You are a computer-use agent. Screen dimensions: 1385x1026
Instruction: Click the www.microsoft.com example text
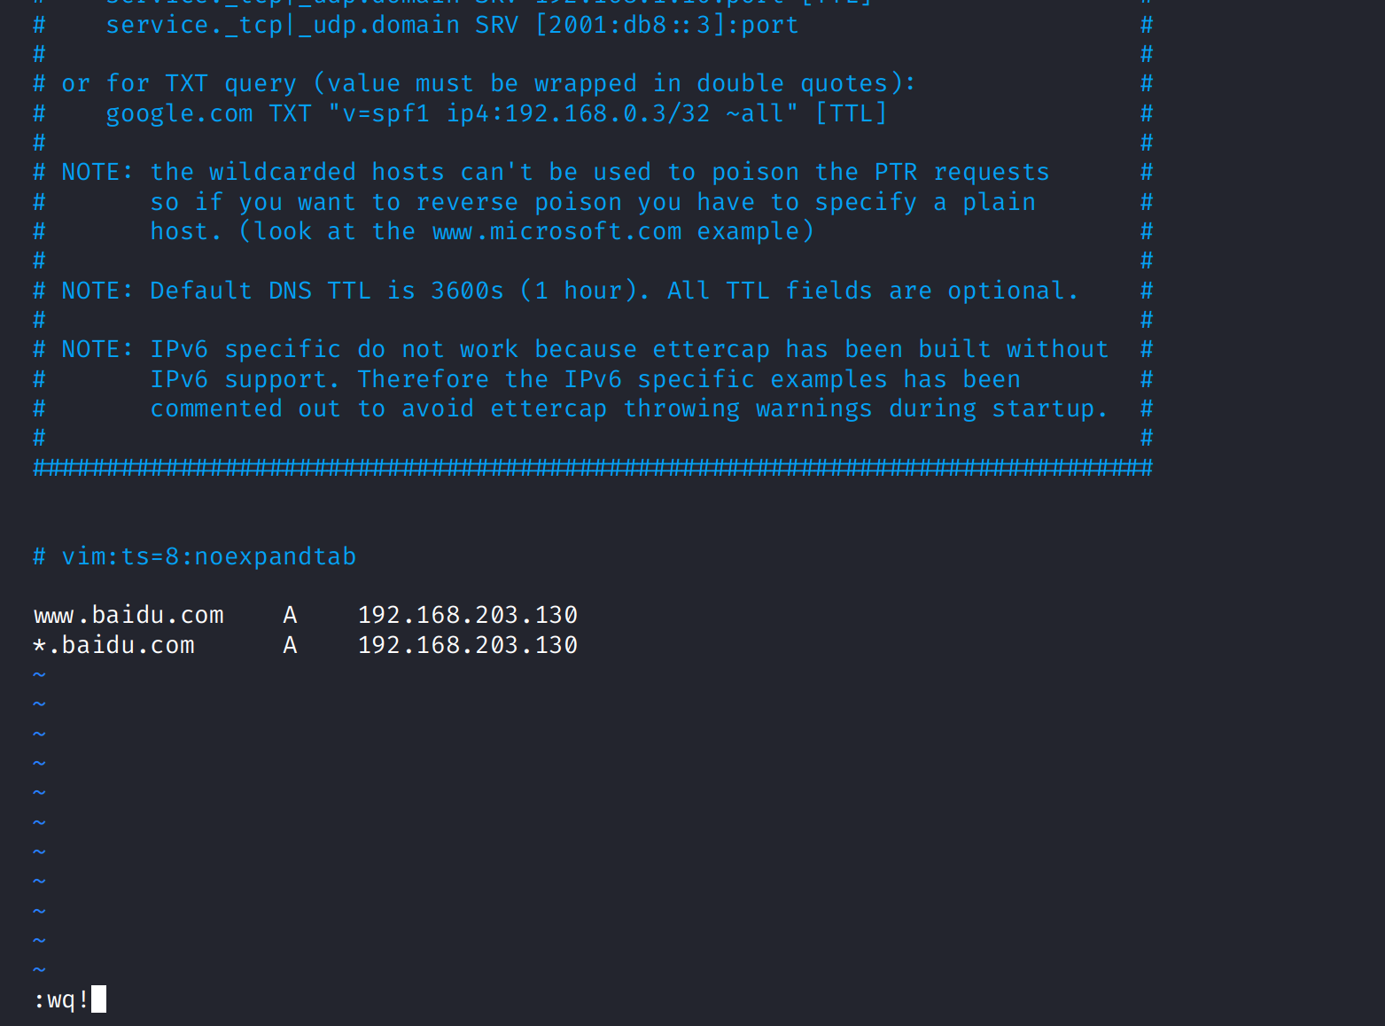click(x=556, y=231)
